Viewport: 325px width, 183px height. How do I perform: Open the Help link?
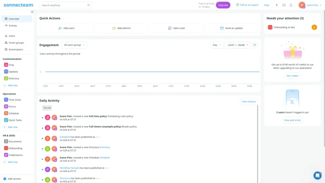click(x=266, y=5)
